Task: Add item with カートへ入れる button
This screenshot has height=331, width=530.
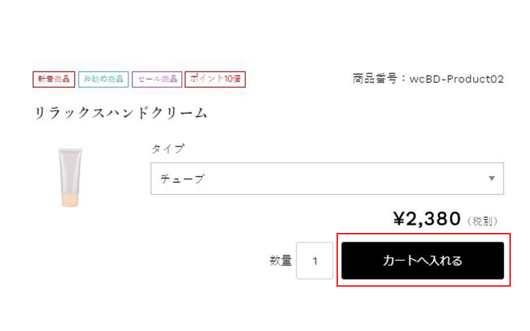Action: tap(423, 260)
